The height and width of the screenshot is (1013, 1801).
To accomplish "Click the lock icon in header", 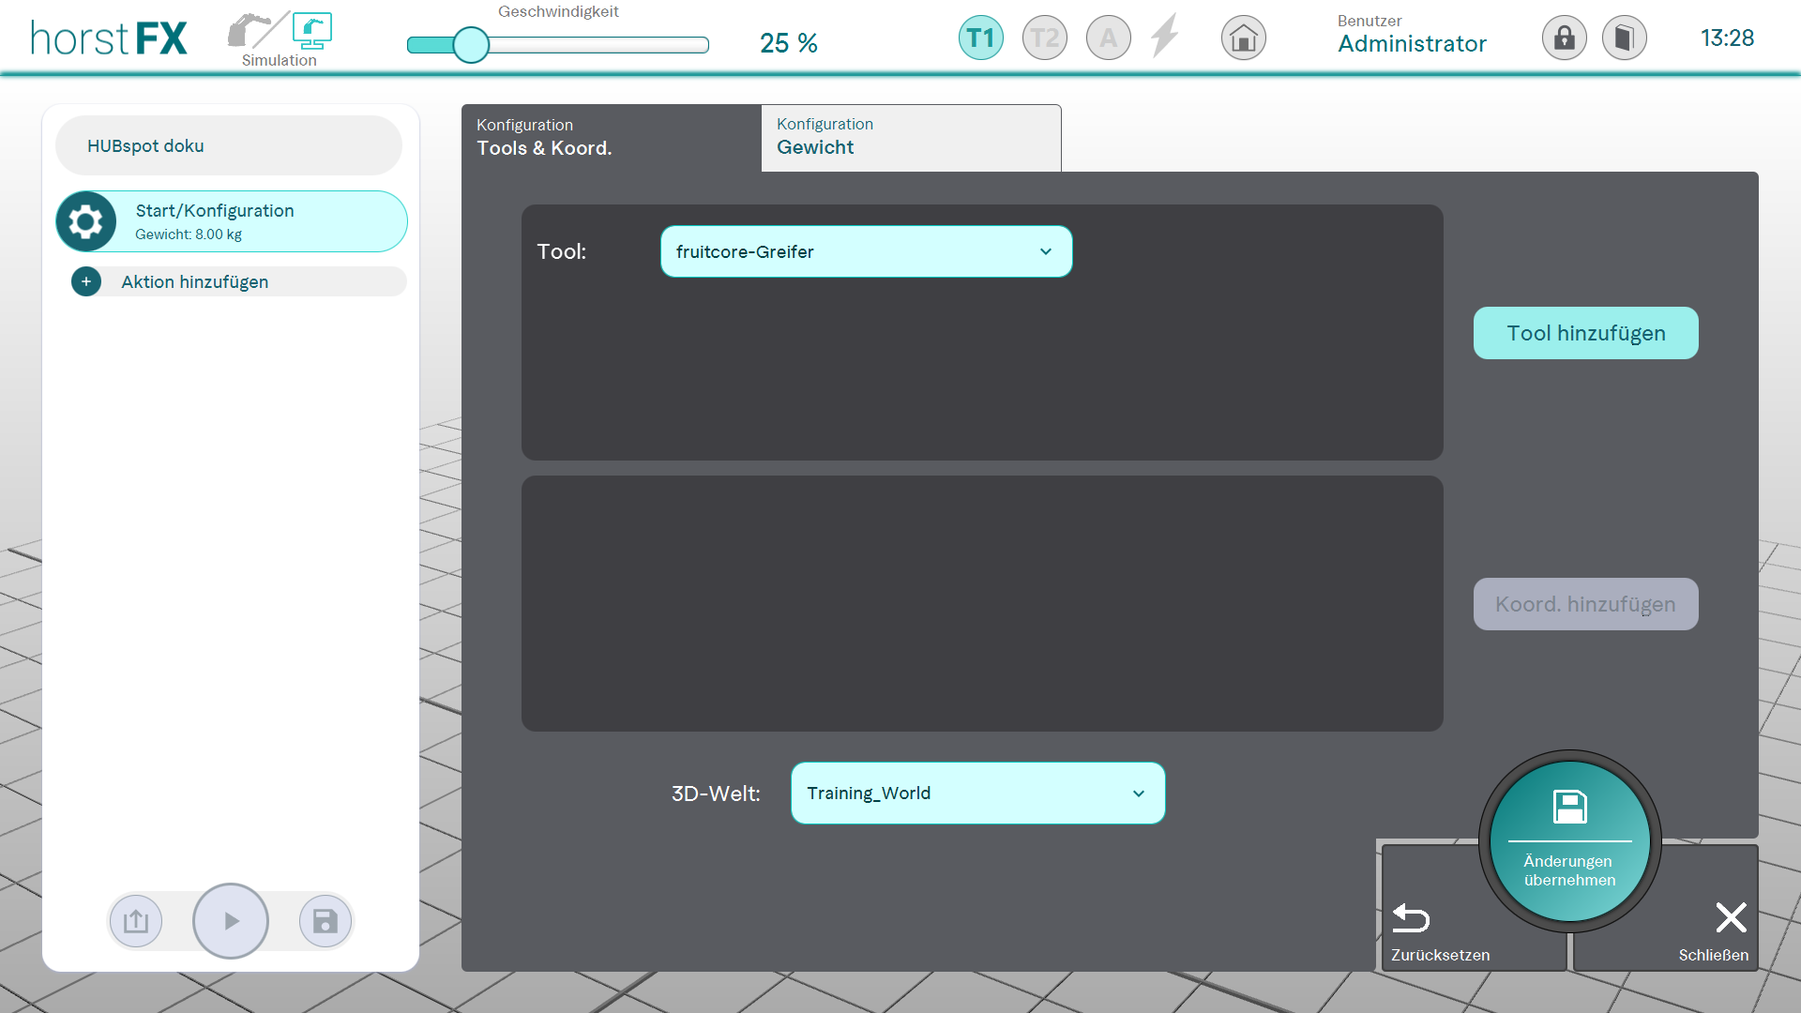I will [1564, 38].
